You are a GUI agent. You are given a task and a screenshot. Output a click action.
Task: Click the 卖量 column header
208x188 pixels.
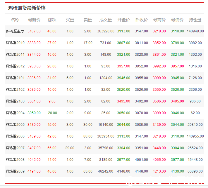88,20
